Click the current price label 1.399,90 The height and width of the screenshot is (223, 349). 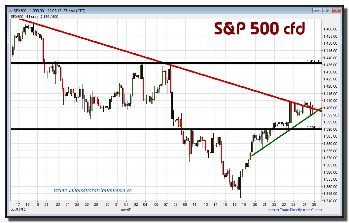click(x=330, y=115)
